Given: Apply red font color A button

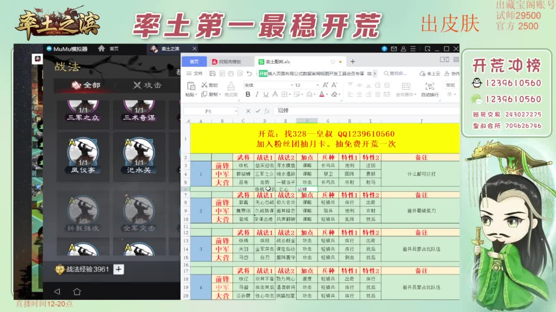Looking at the screenshot, I should [x=321, y=94].
